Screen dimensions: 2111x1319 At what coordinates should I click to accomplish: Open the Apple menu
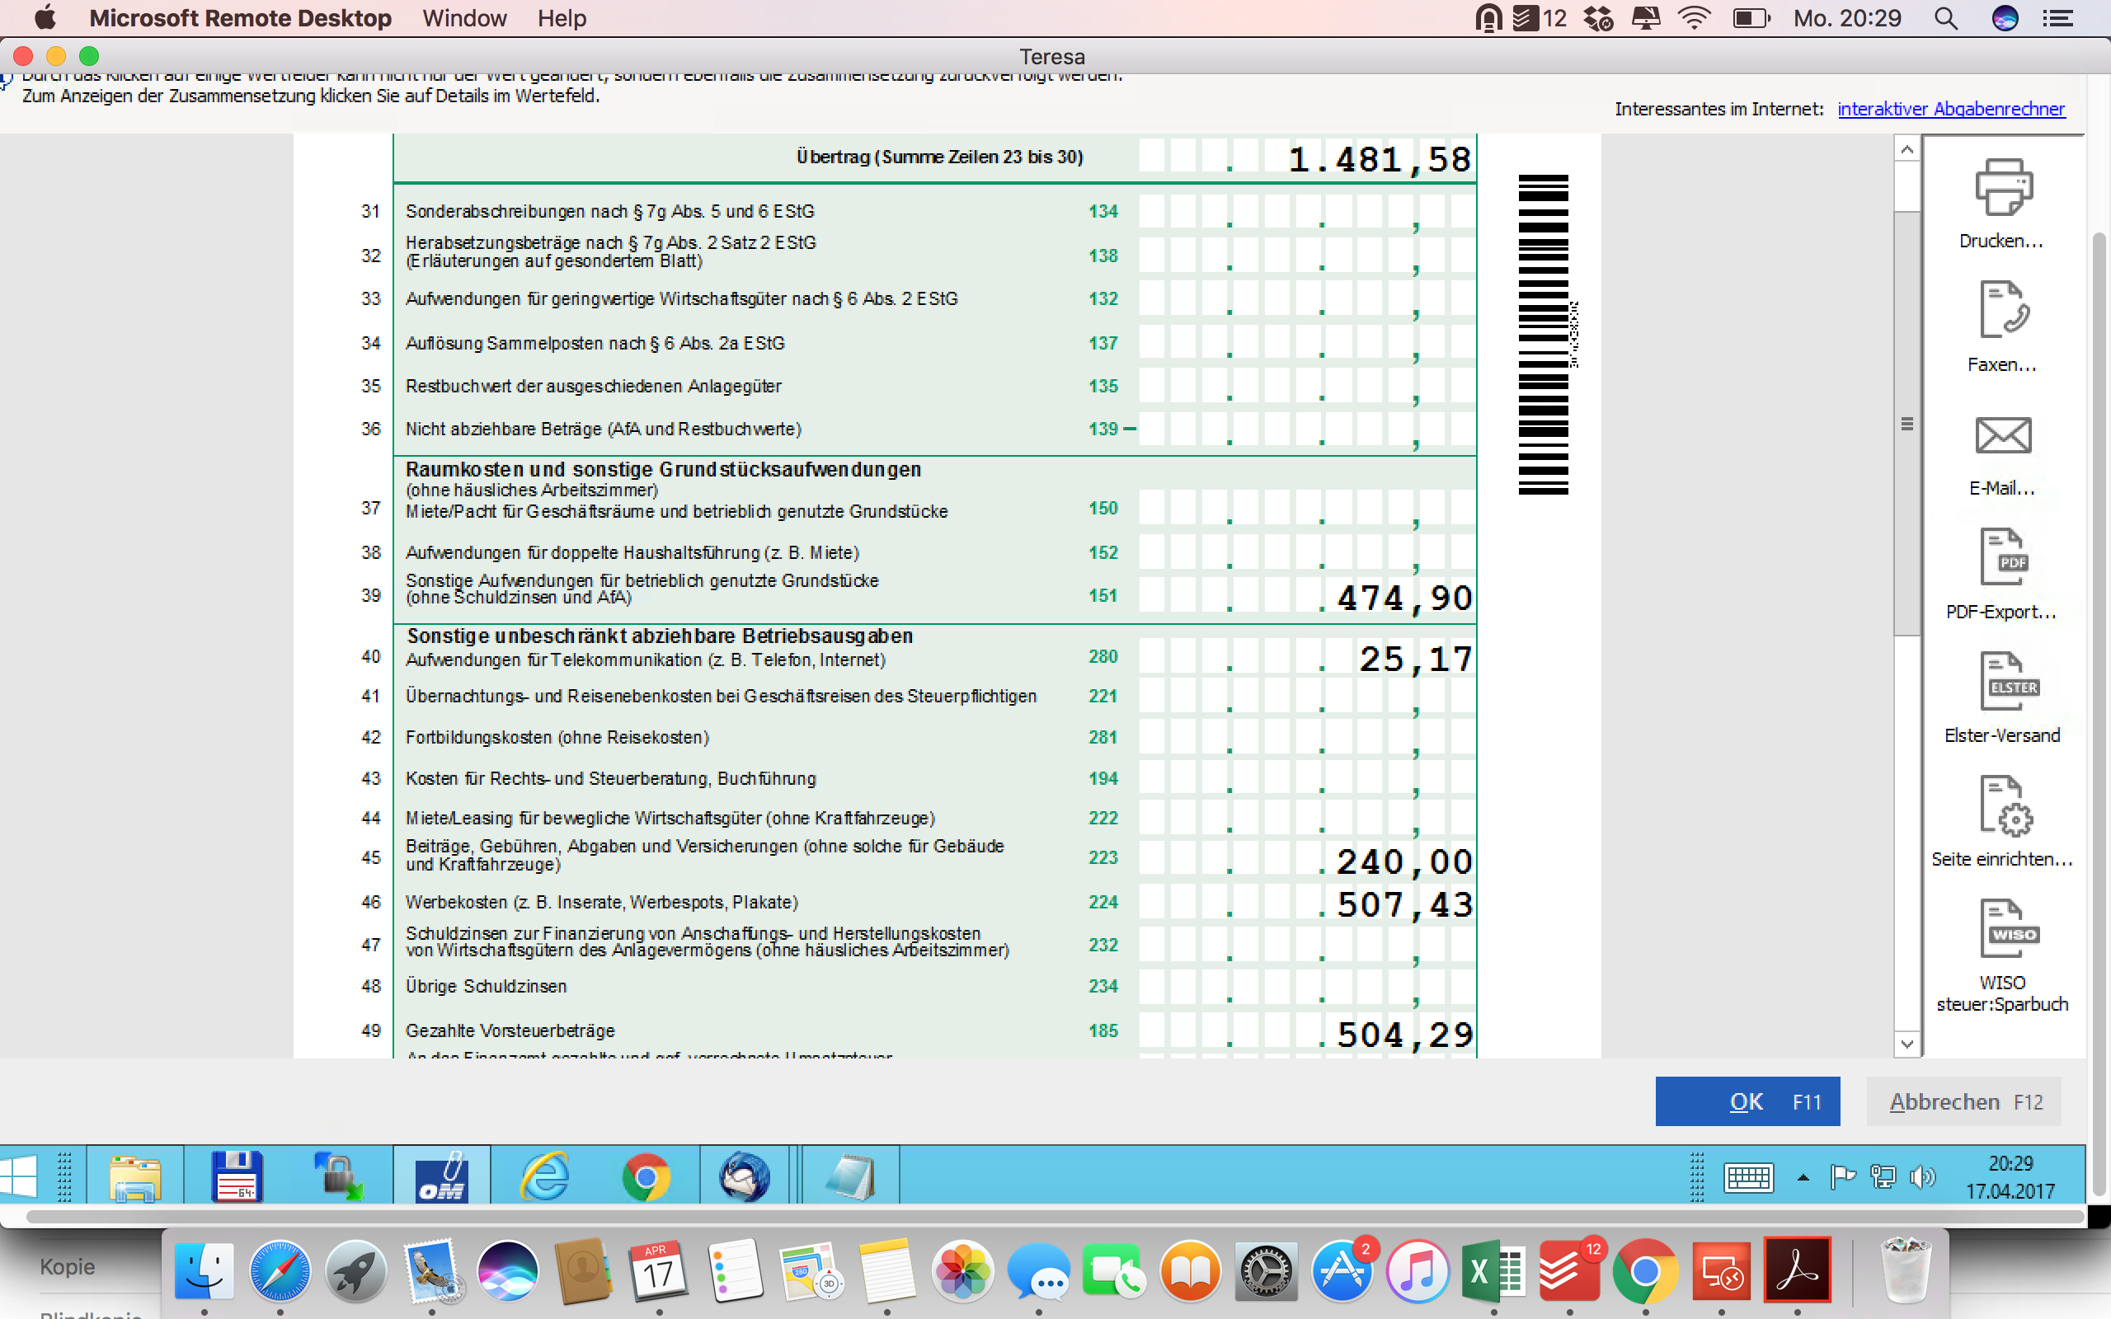click(x=45, y=18)
